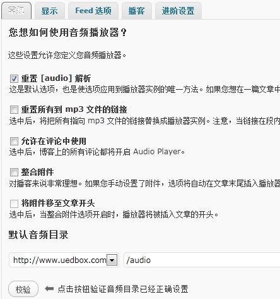
Task: Click the 整合附件 label text
Action: coord(37,172)
